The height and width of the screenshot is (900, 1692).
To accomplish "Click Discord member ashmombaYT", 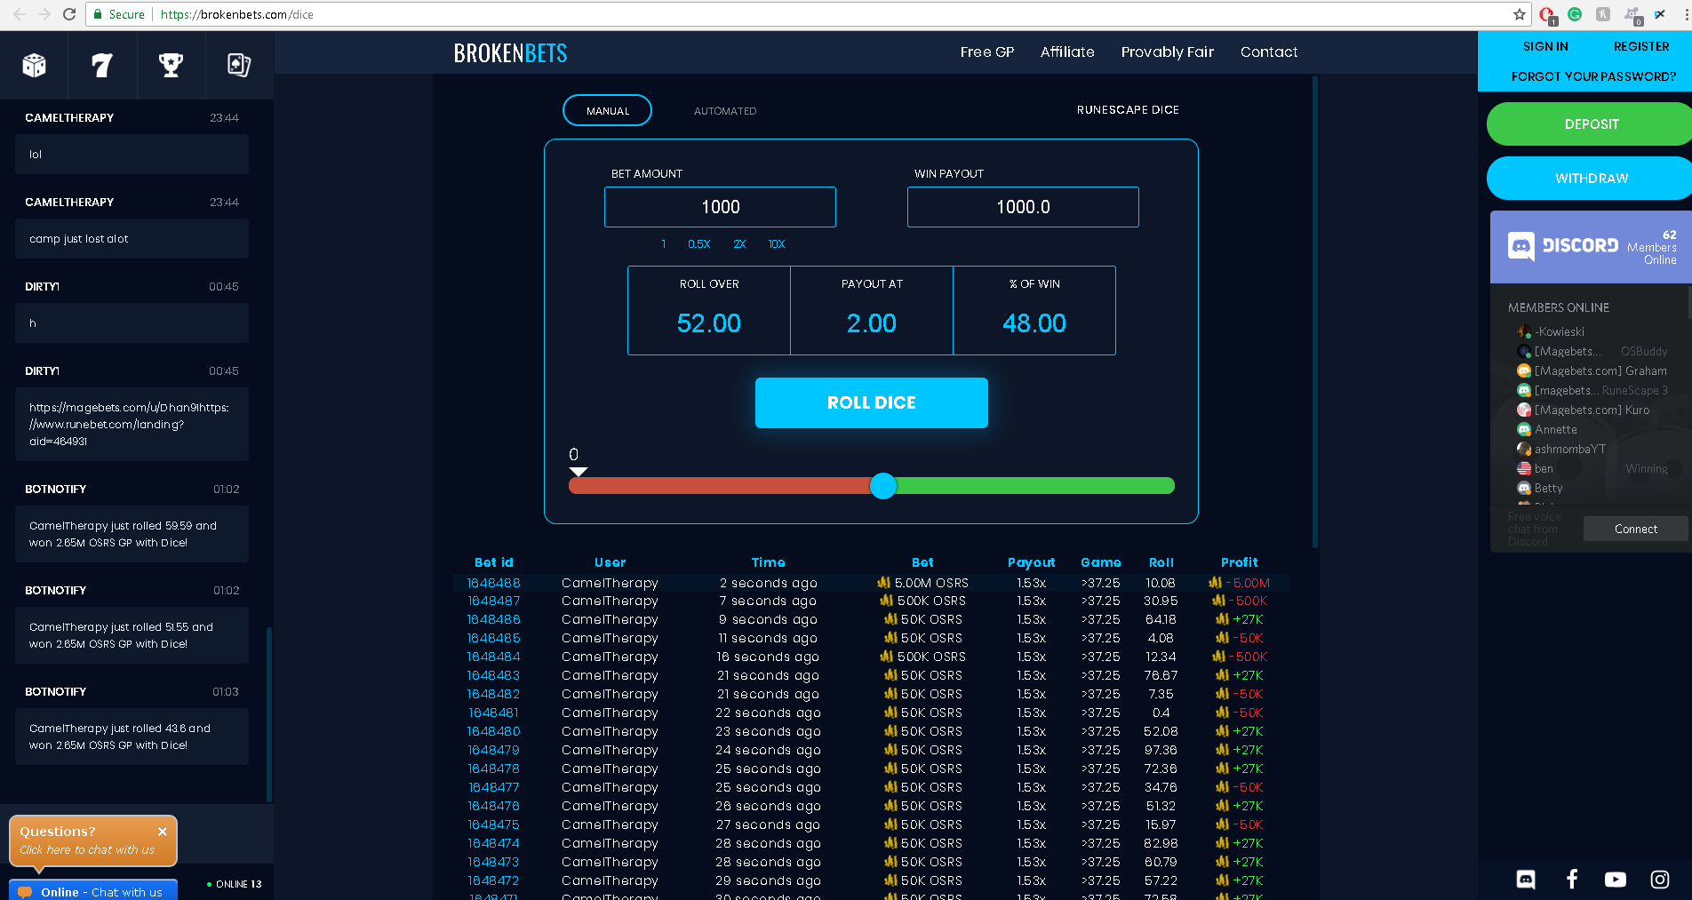I will (1570, 450).
